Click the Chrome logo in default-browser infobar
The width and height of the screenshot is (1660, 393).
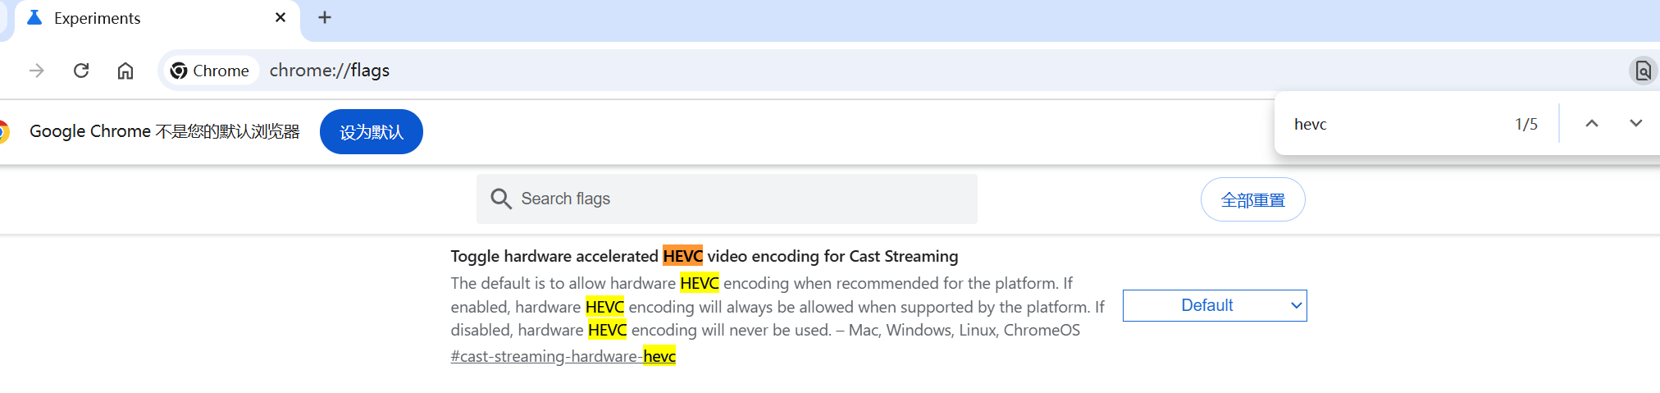2,131
